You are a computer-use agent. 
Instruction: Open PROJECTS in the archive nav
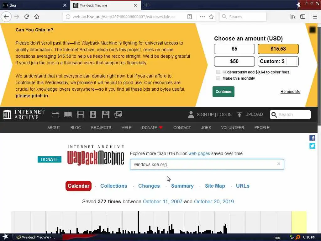101,127
